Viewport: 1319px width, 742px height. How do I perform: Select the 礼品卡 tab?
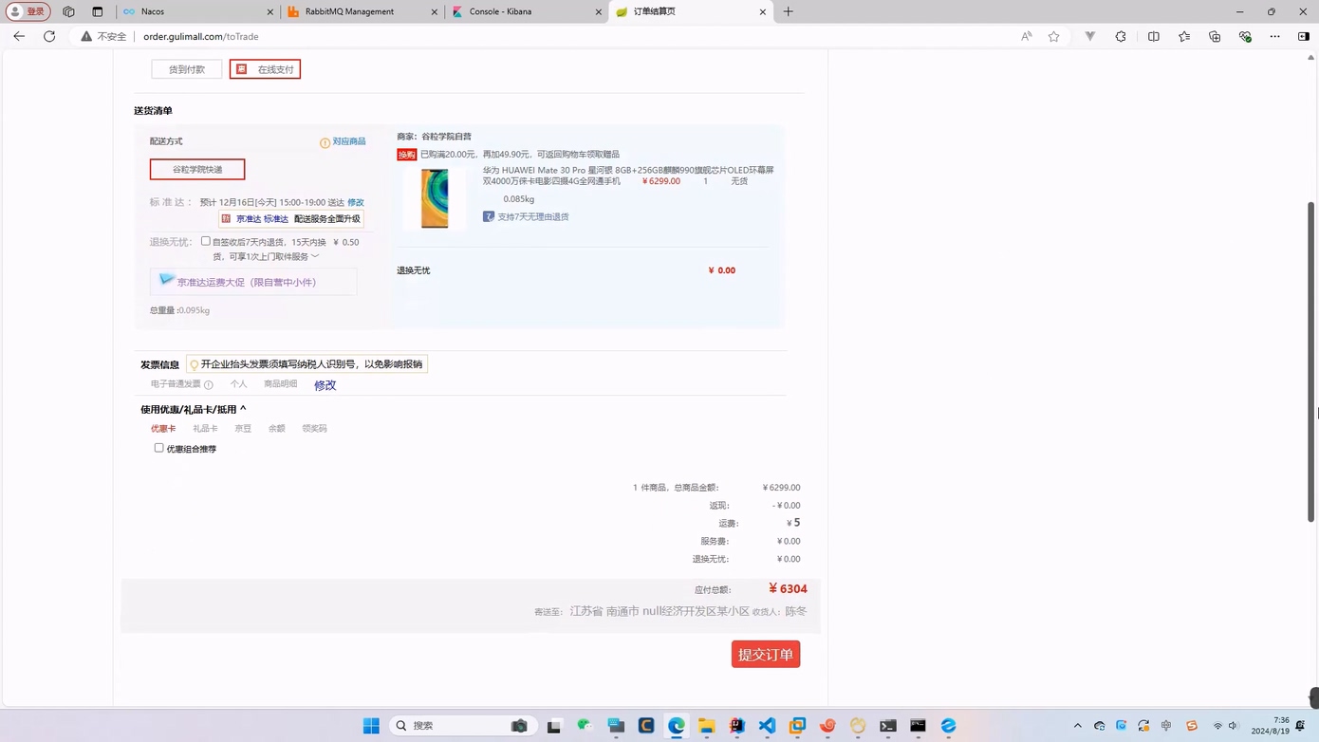[205, 429]
